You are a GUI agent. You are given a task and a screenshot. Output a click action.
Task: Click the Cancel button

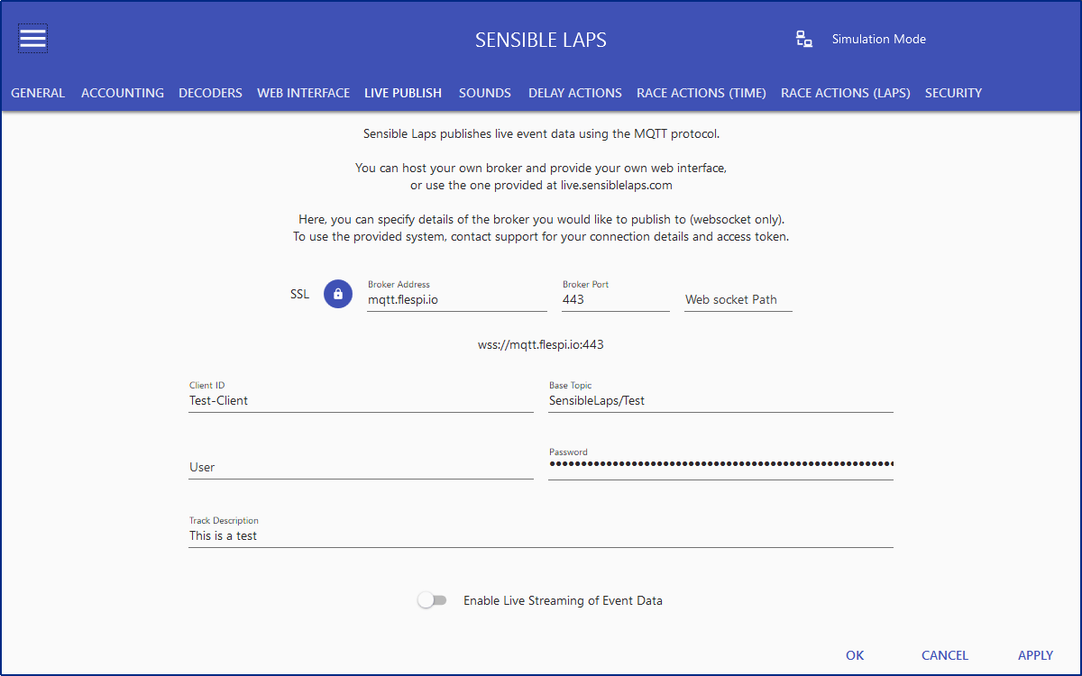945,655
